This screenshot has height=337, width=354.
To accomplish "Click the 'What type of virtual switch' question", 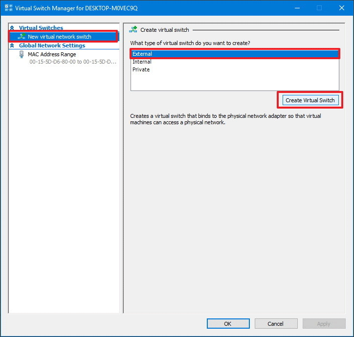I will click(x=190, y=43).
